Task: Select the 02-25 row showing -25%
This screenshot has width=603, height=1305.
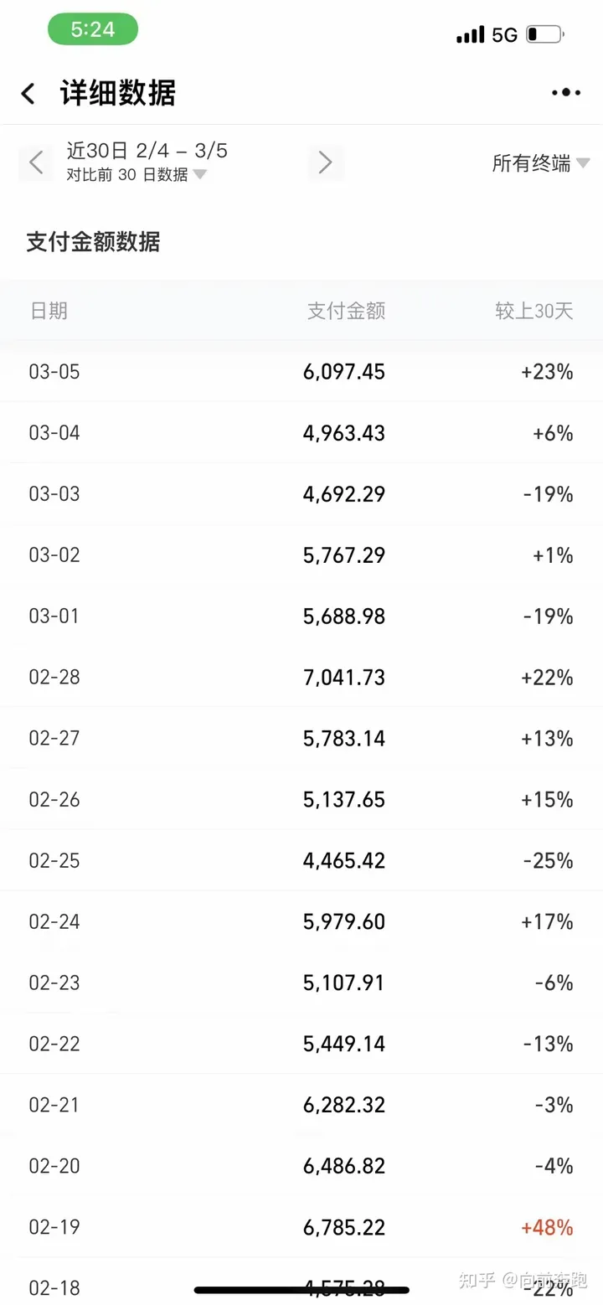Action: click(301, 860)
